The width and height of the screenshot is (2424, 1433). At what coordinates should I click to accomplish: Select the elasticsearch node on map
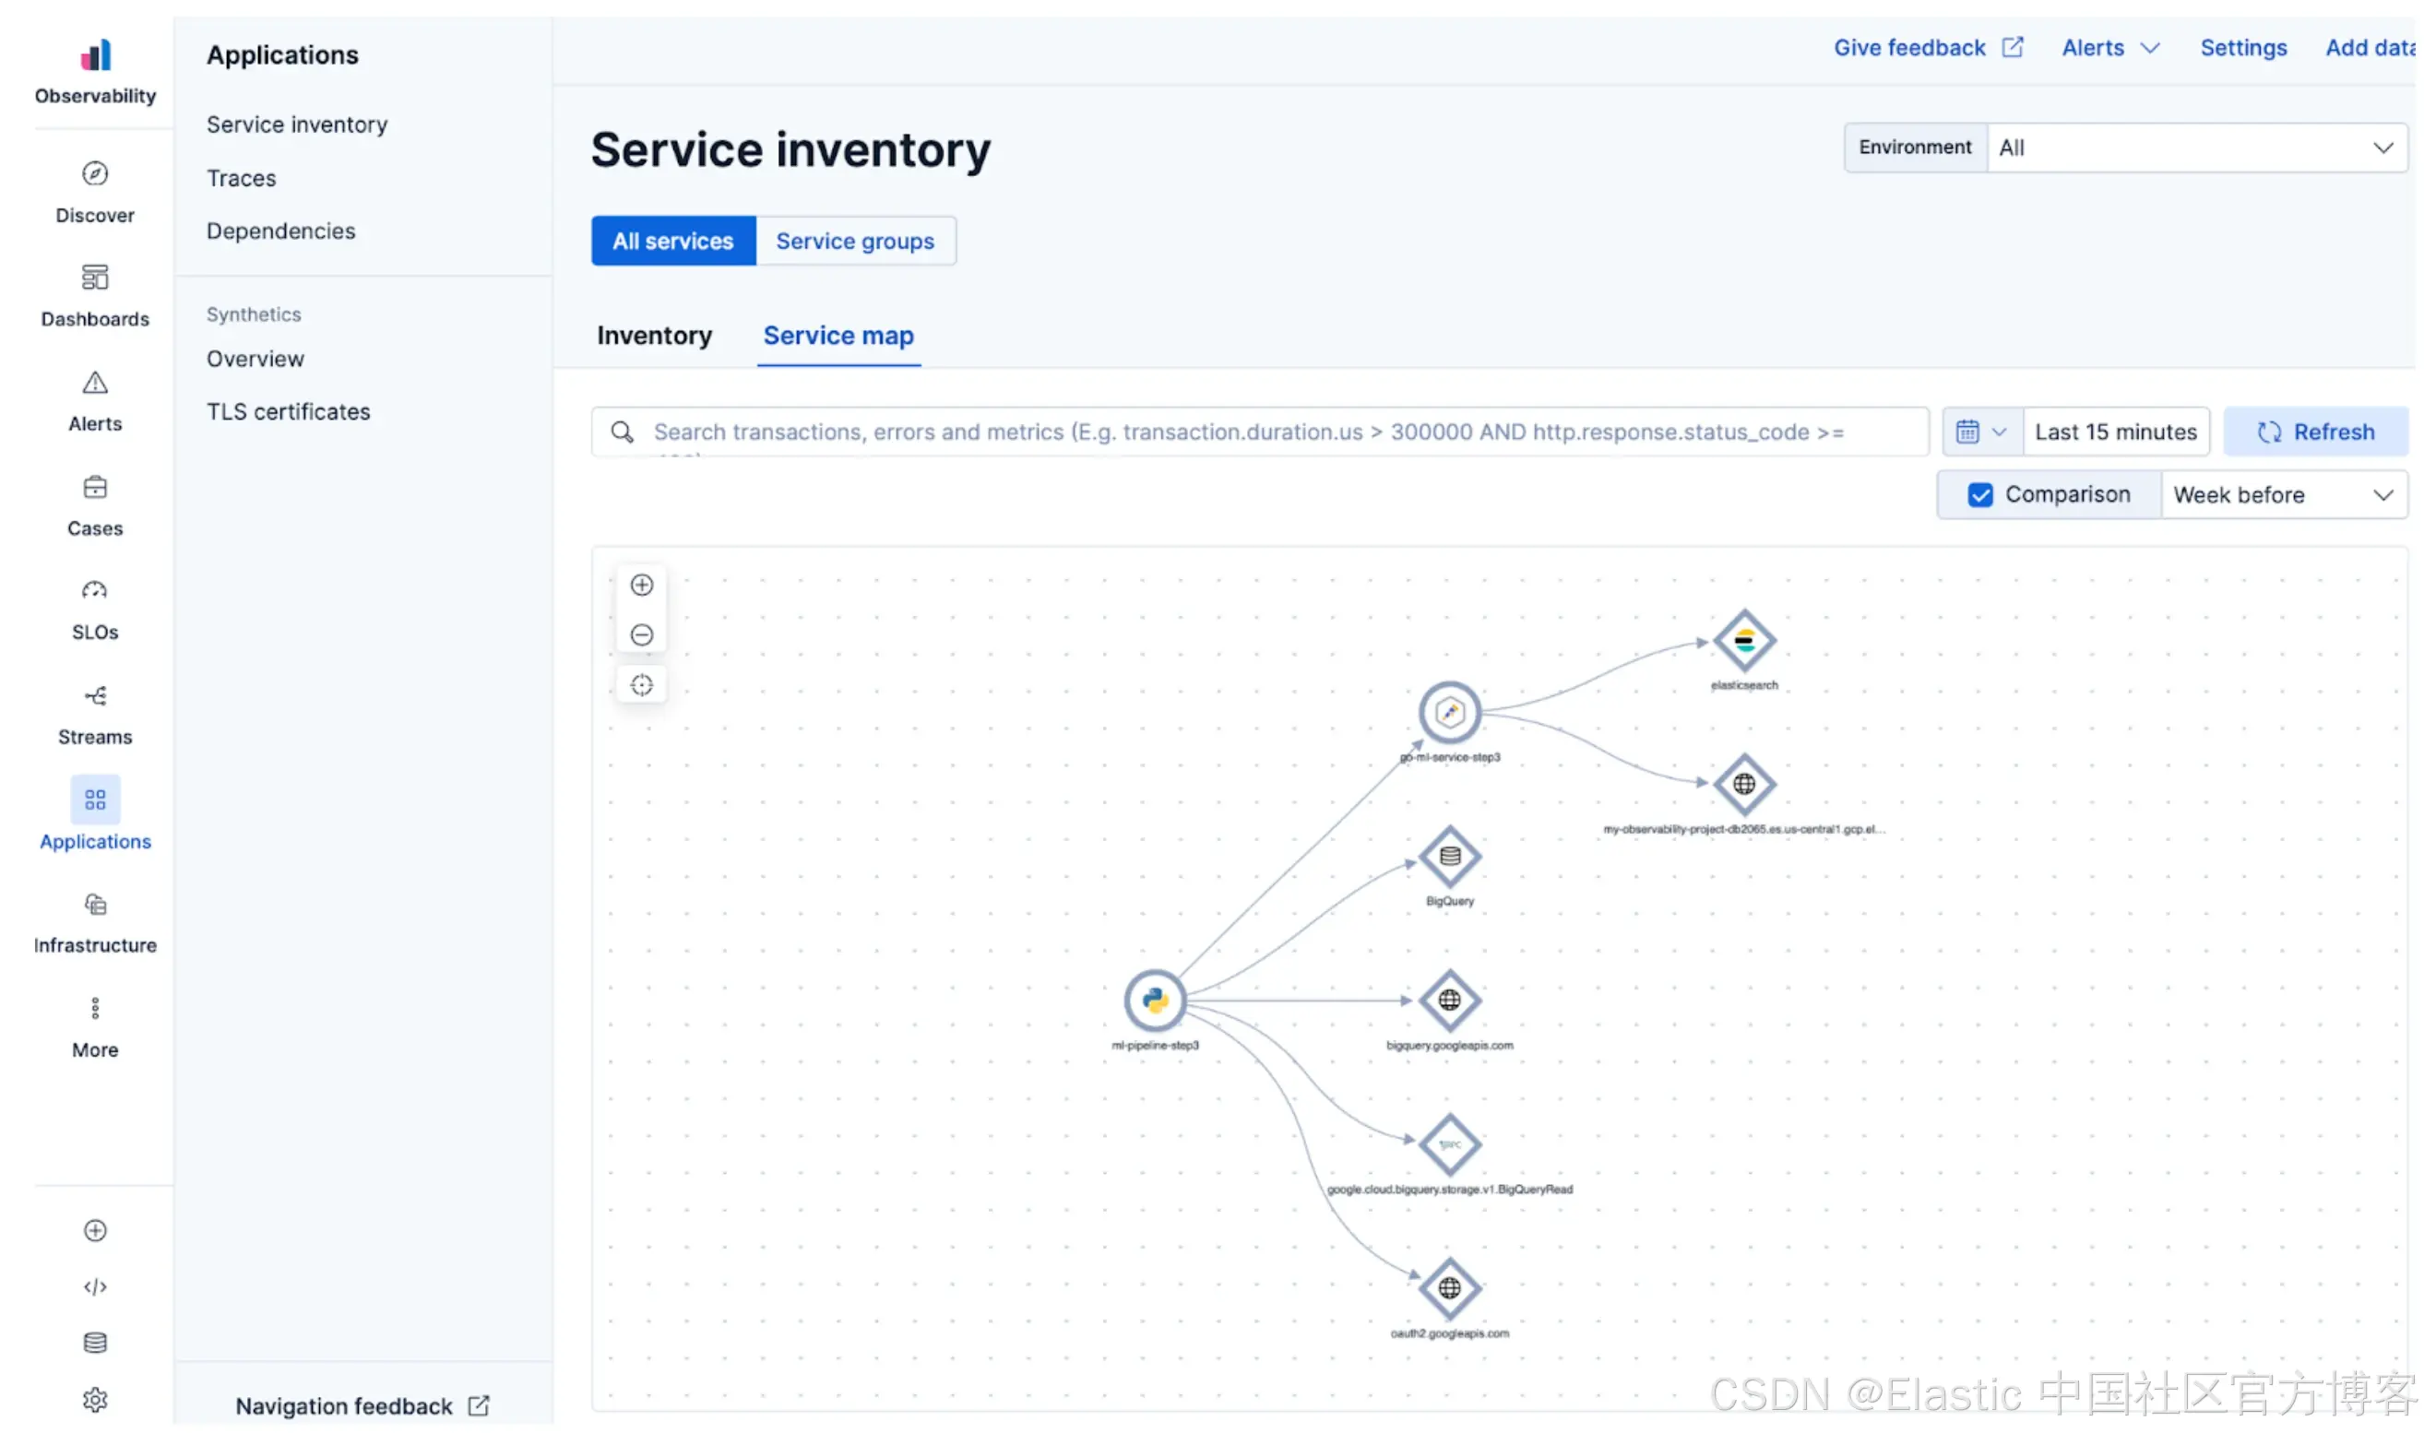(x=1746, y=641)
